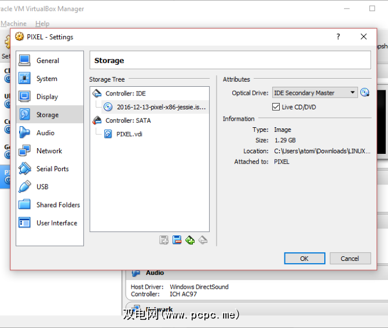
Task: Select the Serial Ports connector icon
Action: [24, 168]
